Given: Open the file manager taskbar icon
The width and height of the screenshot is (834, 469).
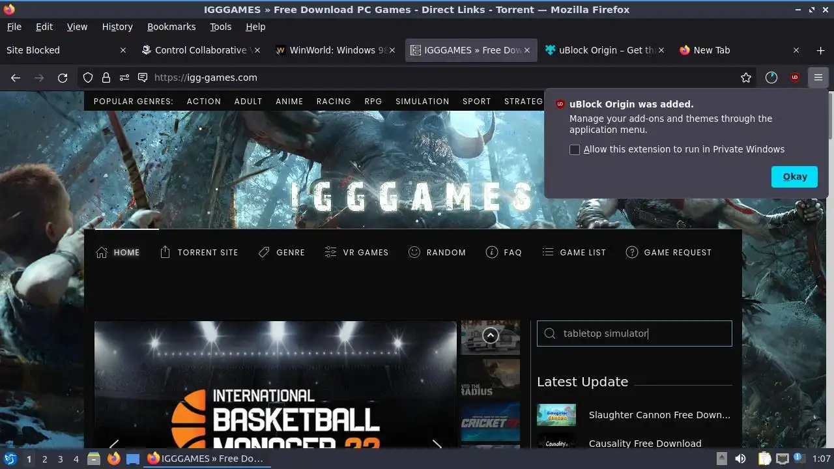Looking at the screenshot, I should click(94, 459).
